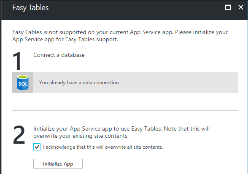Select 'You already have a data connection' row
This screenshot has width=248, height=174.
click(x=125, y=83)
